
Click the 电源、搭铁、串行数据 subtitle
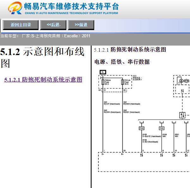coord(122,62)
